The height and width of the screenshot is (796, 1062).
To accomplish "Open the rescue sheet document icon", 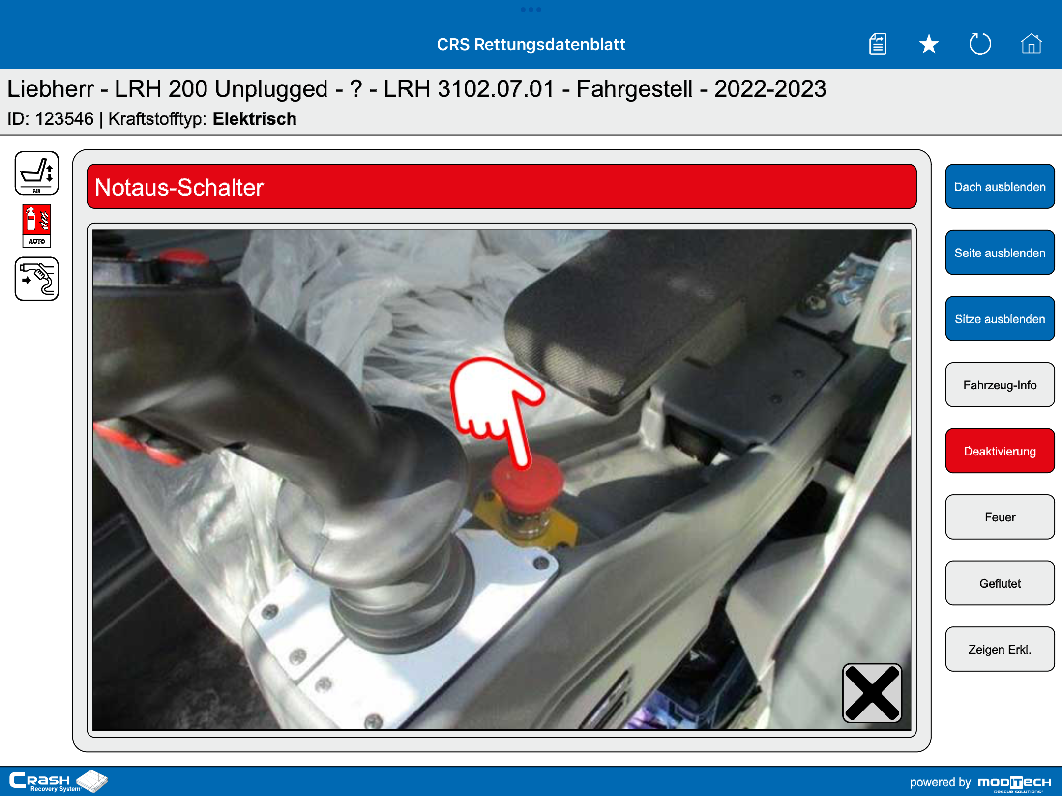I will pos(878,44).
